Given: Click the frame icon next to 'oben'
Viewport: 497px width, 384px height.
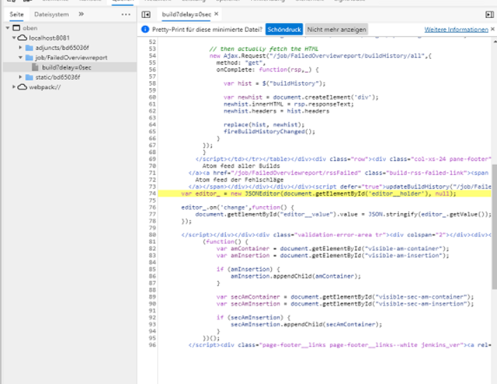Looking at the screenshot, I should coord(16,28).
